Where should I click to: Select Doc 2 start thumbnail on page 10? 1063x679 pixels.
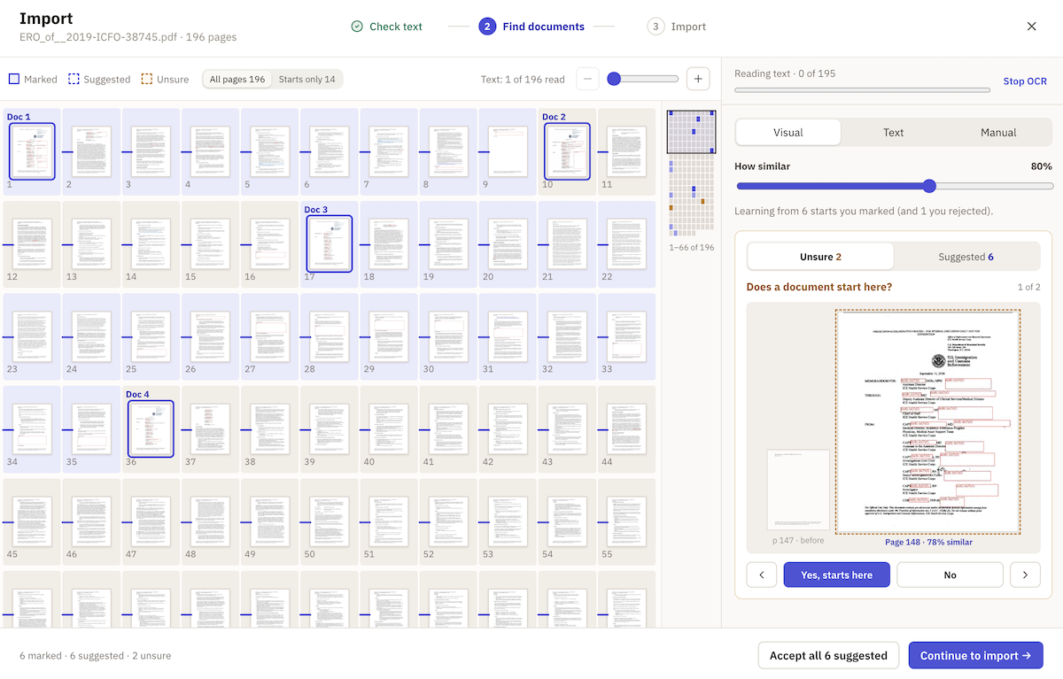[x=567, y=151]
